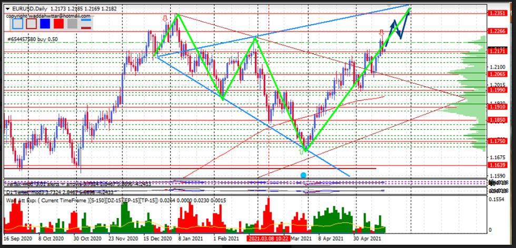The width and height of the screenshot is (516, 248).
Task: Click the blue and red lines icon
Action: [86, 24]
